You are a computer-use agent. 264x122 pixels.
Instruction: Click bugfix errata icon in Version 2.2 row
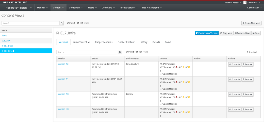click(184, 67)
